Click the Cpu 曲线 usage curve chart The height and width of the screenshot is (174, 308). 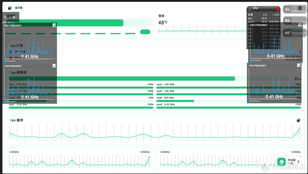155,132
